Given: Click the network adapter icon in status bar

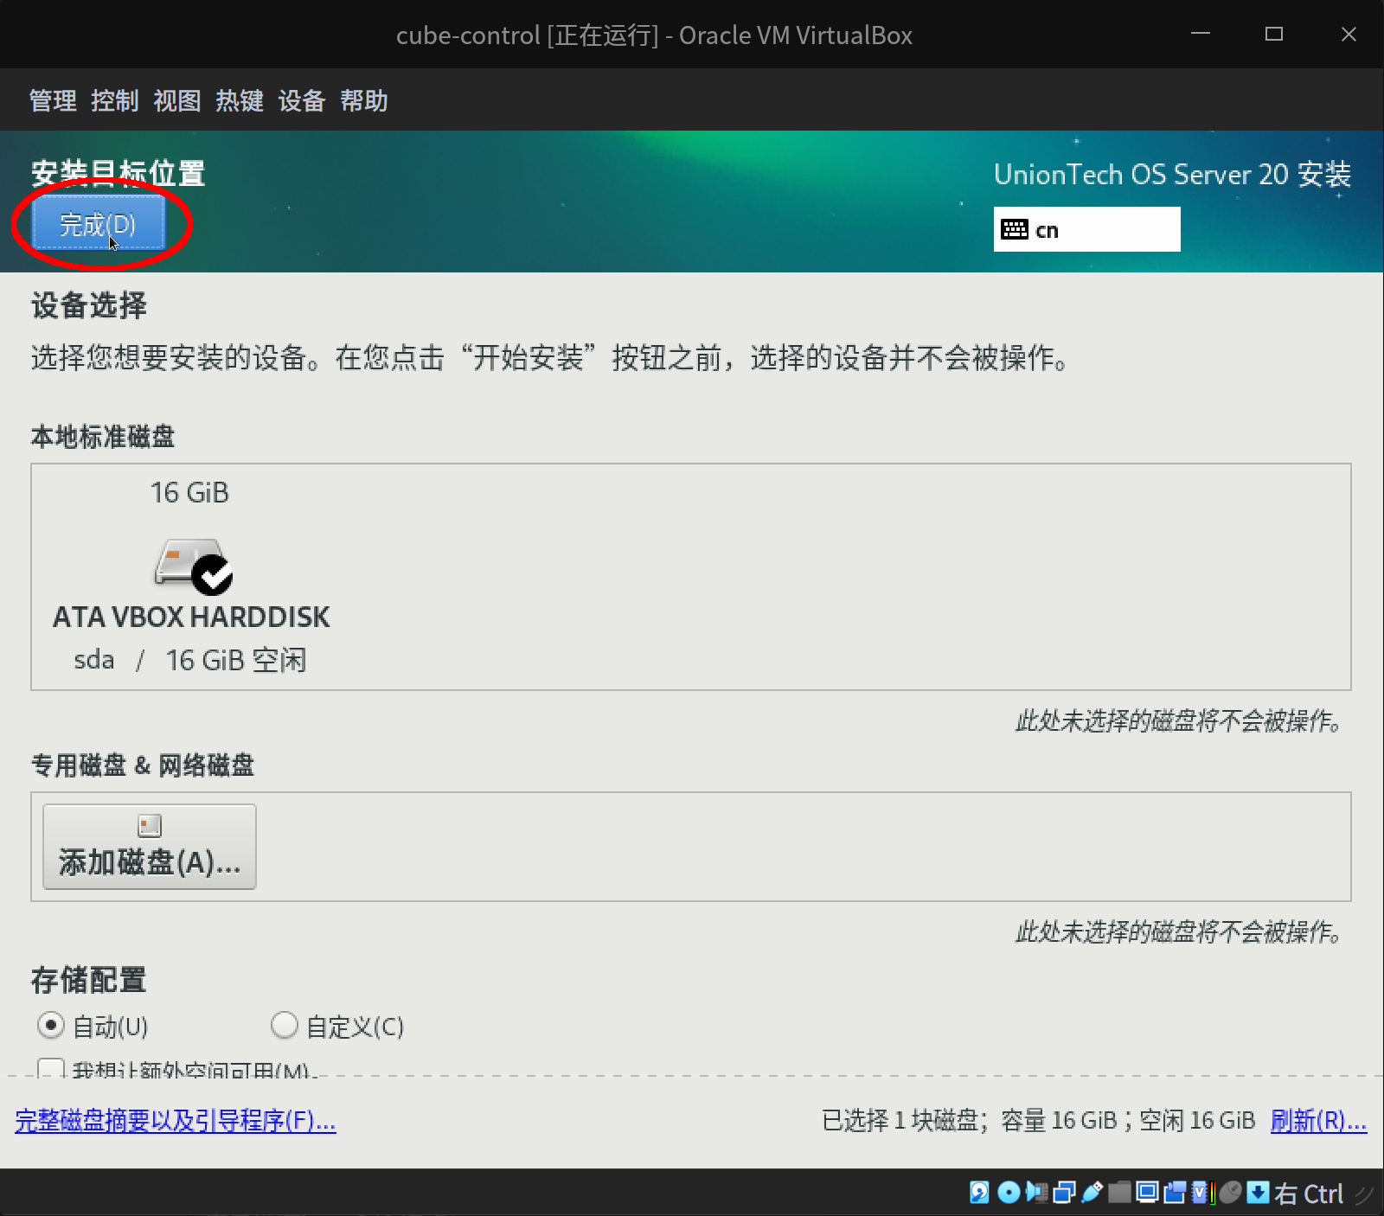Looking at the screenshot, I should coord(1063,1194).
